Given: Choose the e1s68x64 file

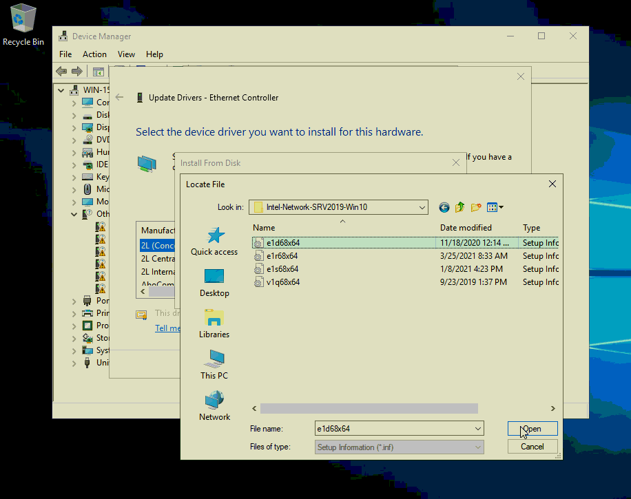Looking at the screenshot, I should [282, 269].
